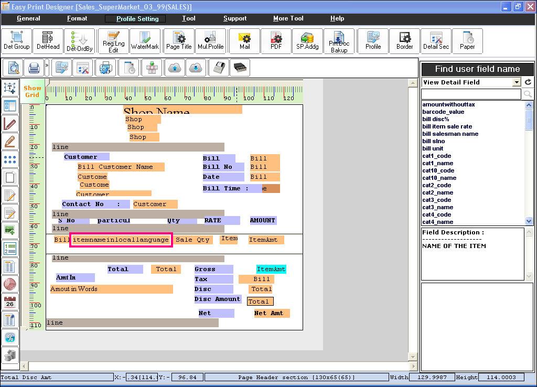Click the Det Group toolbar icon
The width and height of the screenshot is (537, 387).
16,41
